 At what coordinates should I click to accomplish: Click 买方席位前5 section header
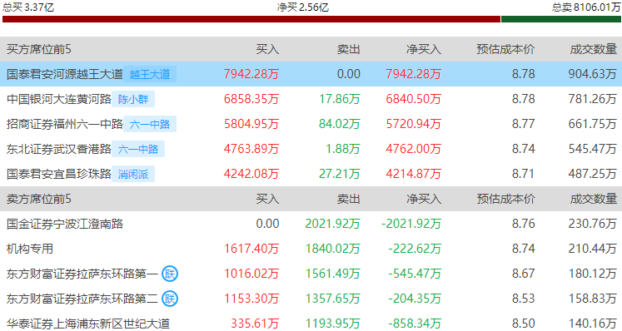[39, 49]
